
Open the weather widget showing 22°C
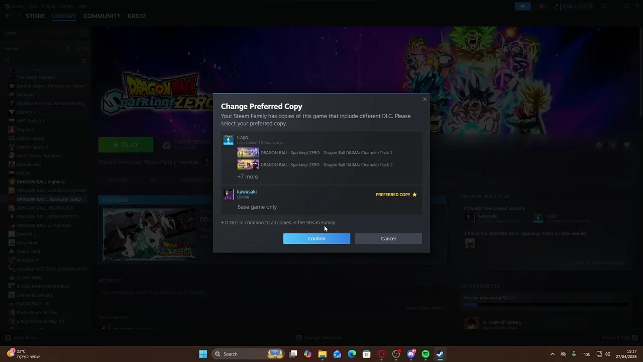pyautogui.click(x=23, y=354)
